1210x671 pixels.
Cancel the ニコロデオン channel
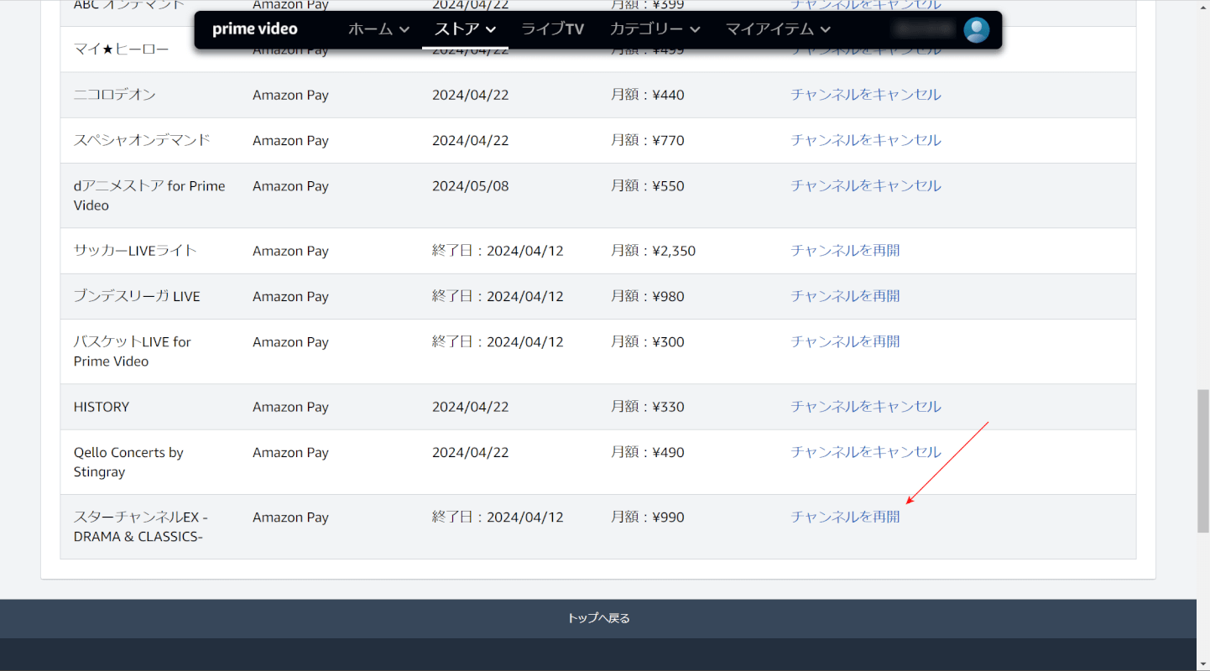coord(866,95)
